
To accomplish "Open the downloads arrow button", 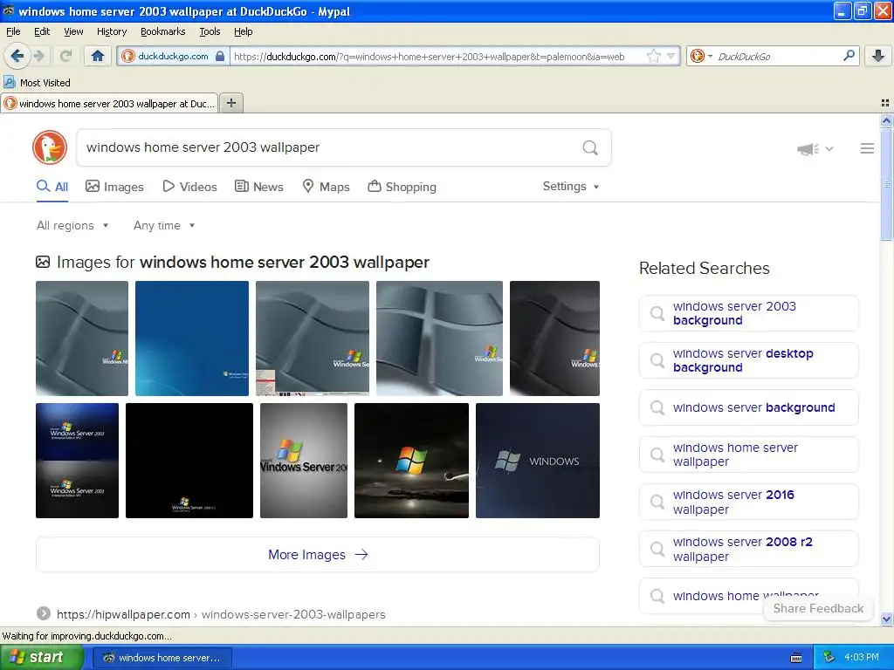I will 878,56.
